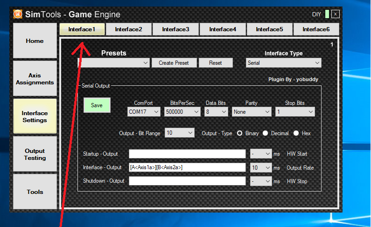This screenshot has height=227, width=371.
Task: Click the green DIY status indicator
Action: [x=327, y=14]
